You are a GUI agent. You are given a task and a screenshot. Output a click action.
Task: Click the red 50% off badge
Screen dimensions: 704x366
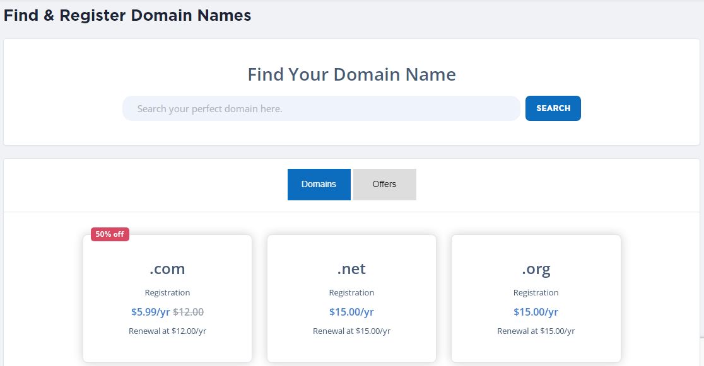pyautogui.click(x=110, y=234)
